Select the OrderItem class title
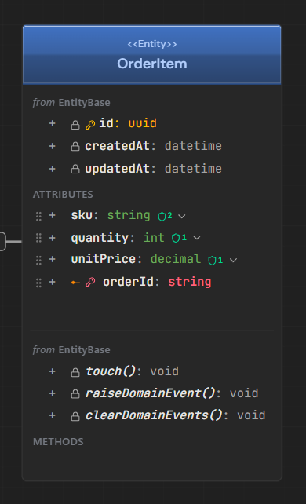Image resolution: width=306 pixels, height=504 pixels. [152, 64]
